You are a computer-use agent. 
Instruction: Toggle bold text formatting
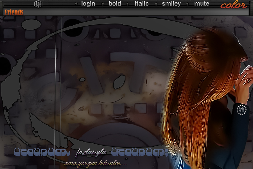(115, 4)
